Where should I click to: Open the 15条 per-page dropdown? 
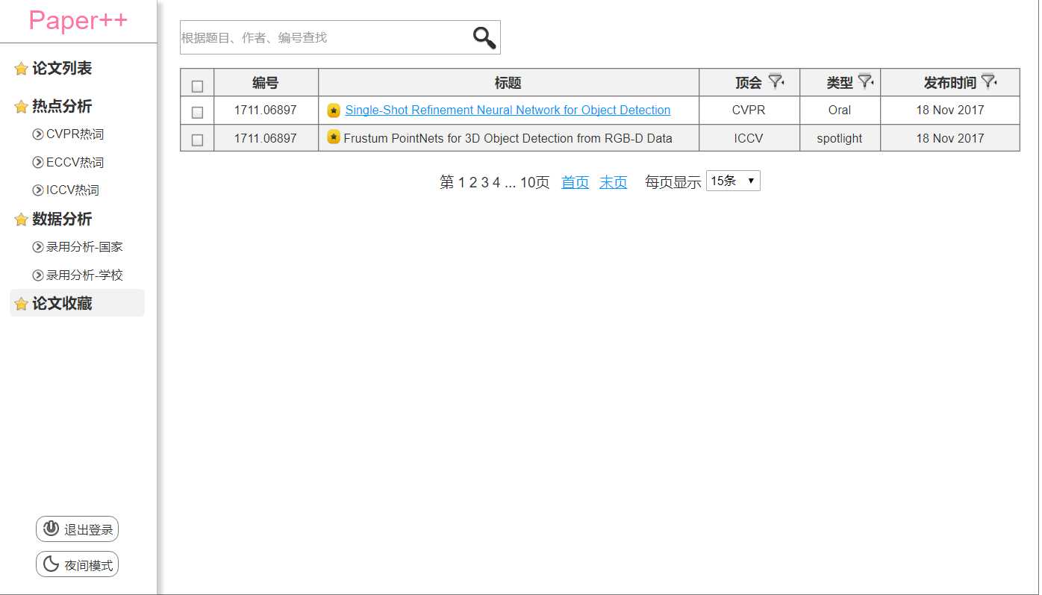point(733,181)
